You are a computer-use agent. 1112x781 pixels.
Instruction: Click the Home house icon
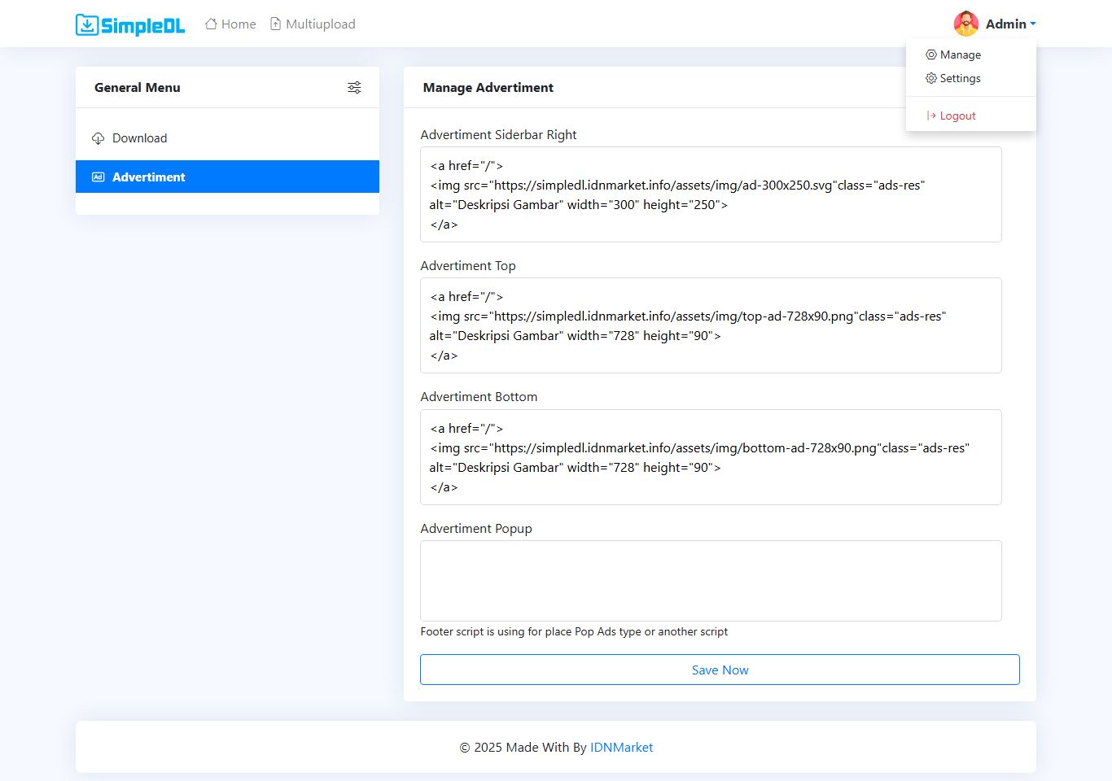[211, 24]
